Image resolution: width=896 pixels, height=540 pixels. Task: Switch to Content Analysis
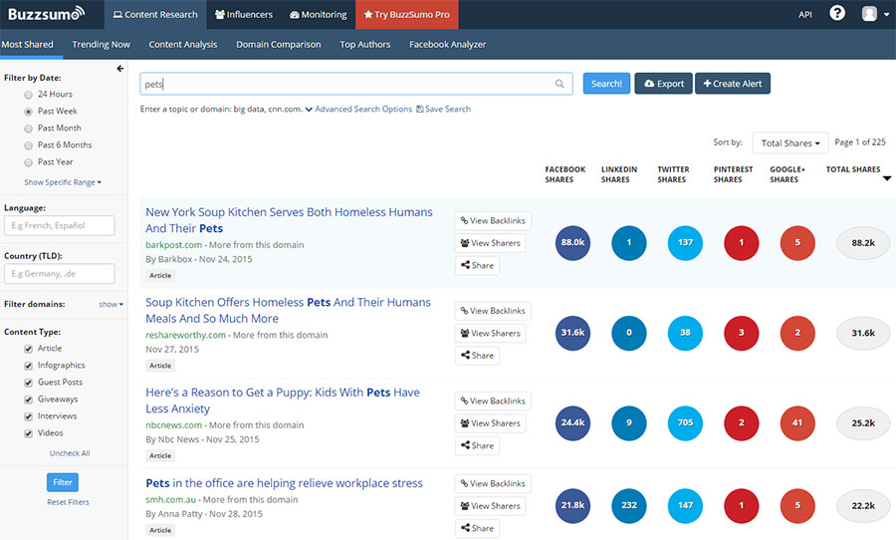183,44
